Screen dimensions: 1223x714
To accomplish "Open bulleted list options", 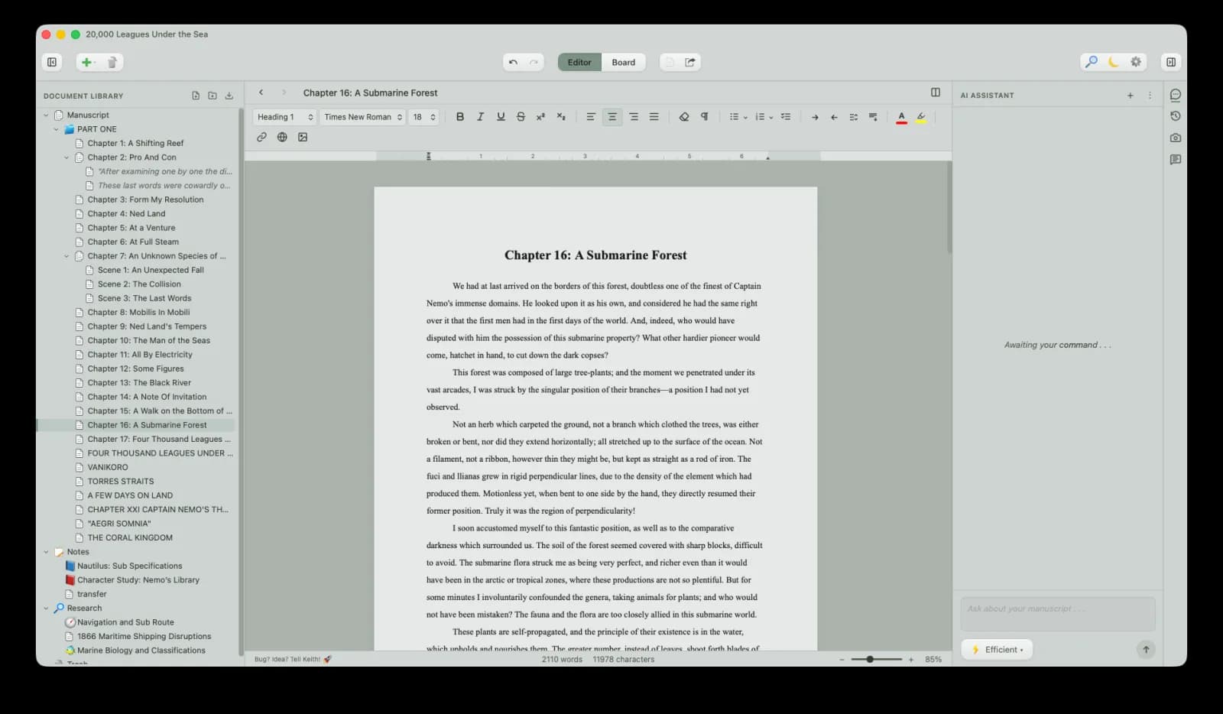I will (738, 117).
